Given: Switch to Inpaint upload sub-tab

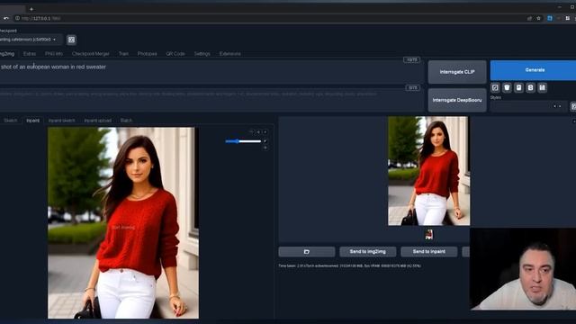Looking at the screenshot, I should pyautogui.click(x=98, y=121).
